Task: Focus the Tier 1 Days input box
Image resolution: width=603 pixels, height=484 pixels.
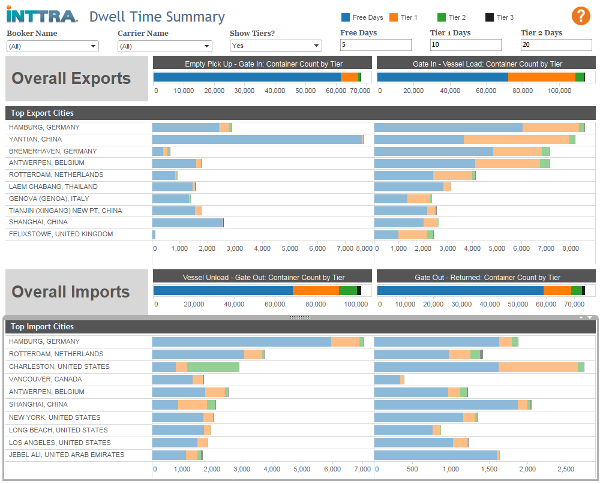Action: click(466, 44)
